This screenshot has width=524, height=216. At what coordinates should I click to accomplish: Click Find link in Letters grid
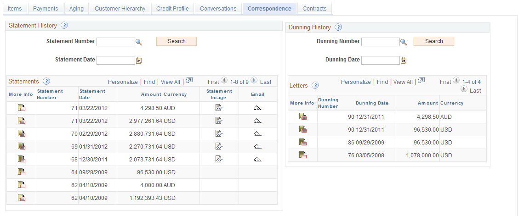382,82
